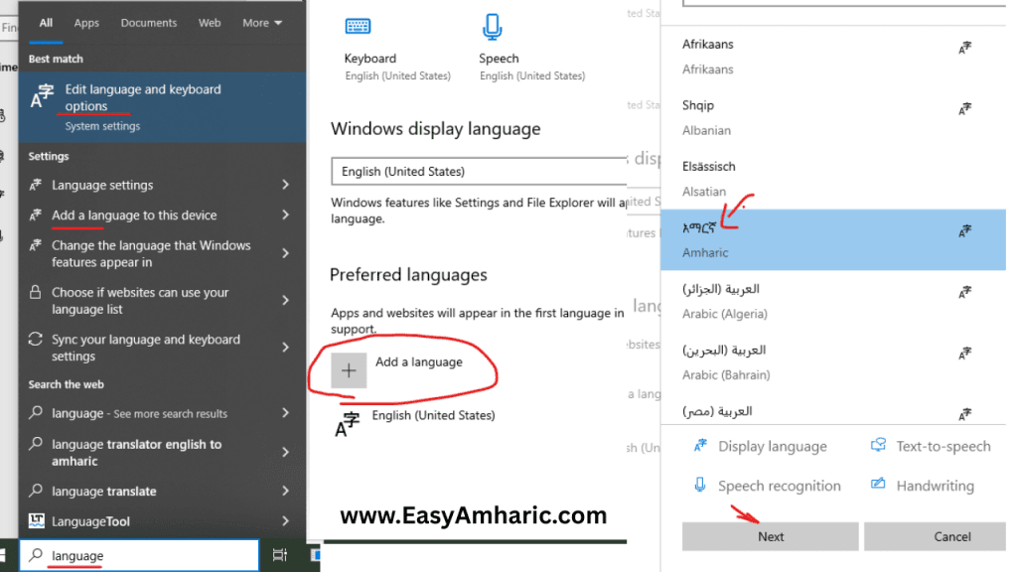This screenshot has width=1017, height=572.
Task: Open the Windows display language dropdown
Action: (478, 171)
